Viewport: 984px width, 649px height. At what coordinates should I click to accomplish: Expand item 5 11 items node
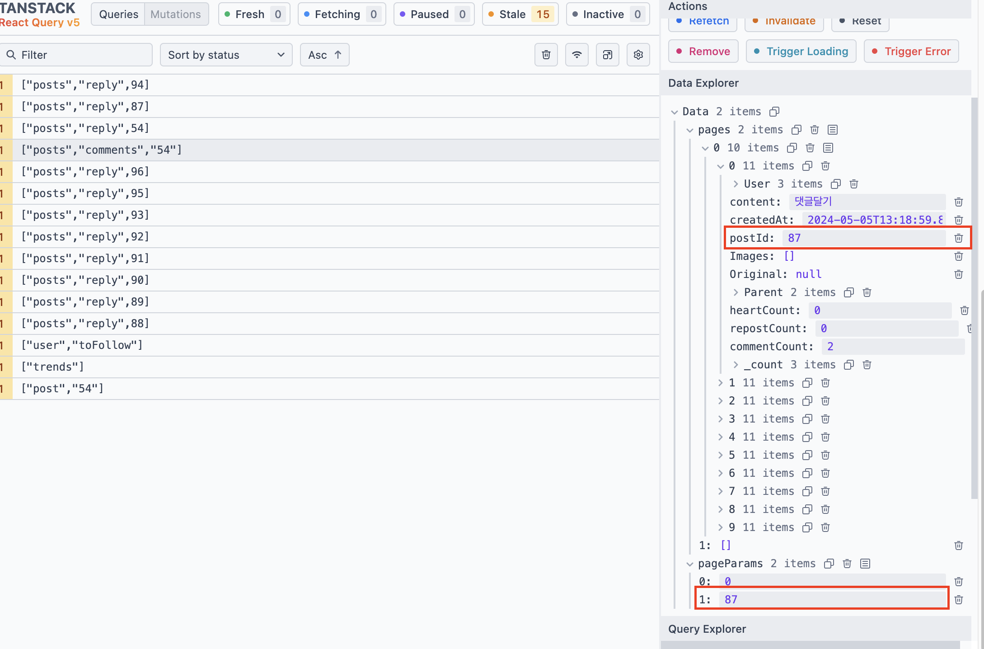(x=721, y=455)
